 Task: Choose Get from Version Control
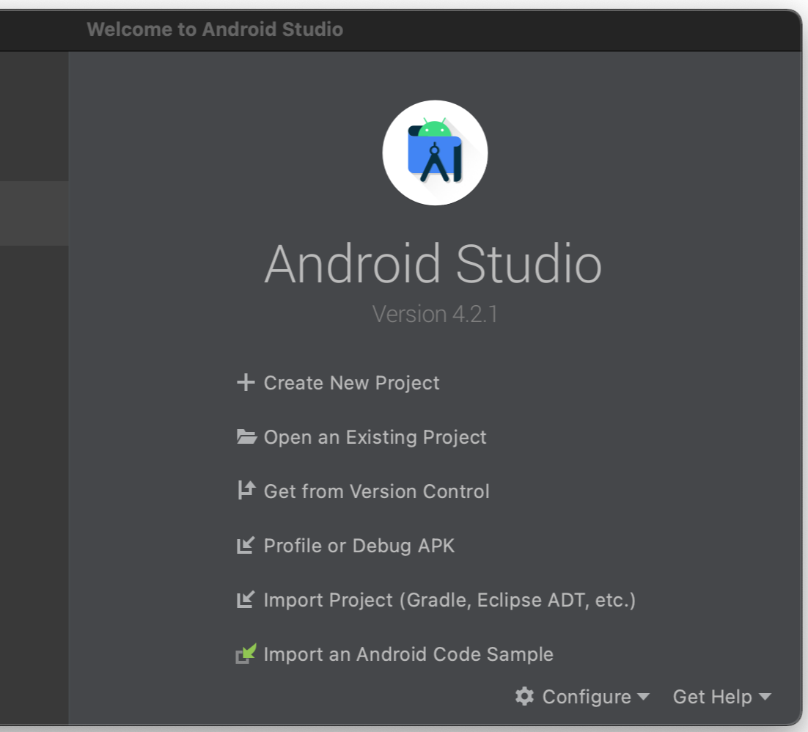pos(377,491)
